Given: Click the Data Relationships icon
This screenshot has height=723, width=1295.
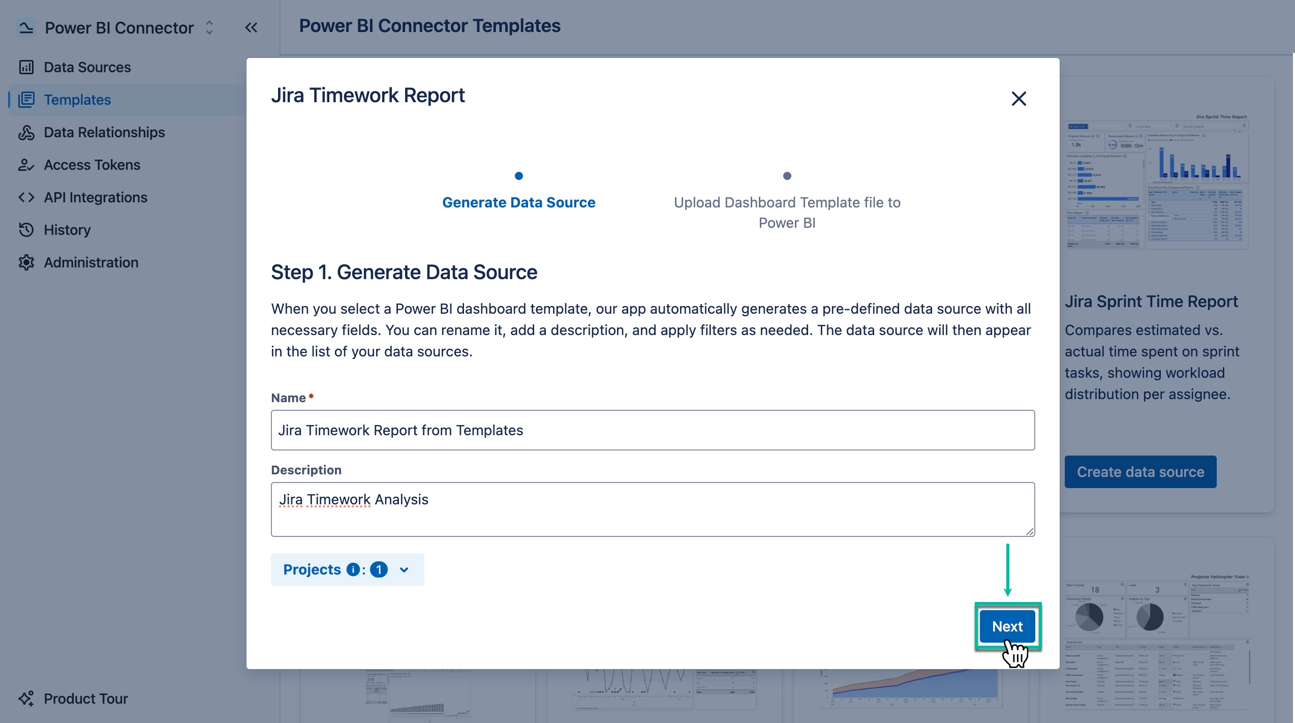Looking at the screenshot, I should 26,132.
